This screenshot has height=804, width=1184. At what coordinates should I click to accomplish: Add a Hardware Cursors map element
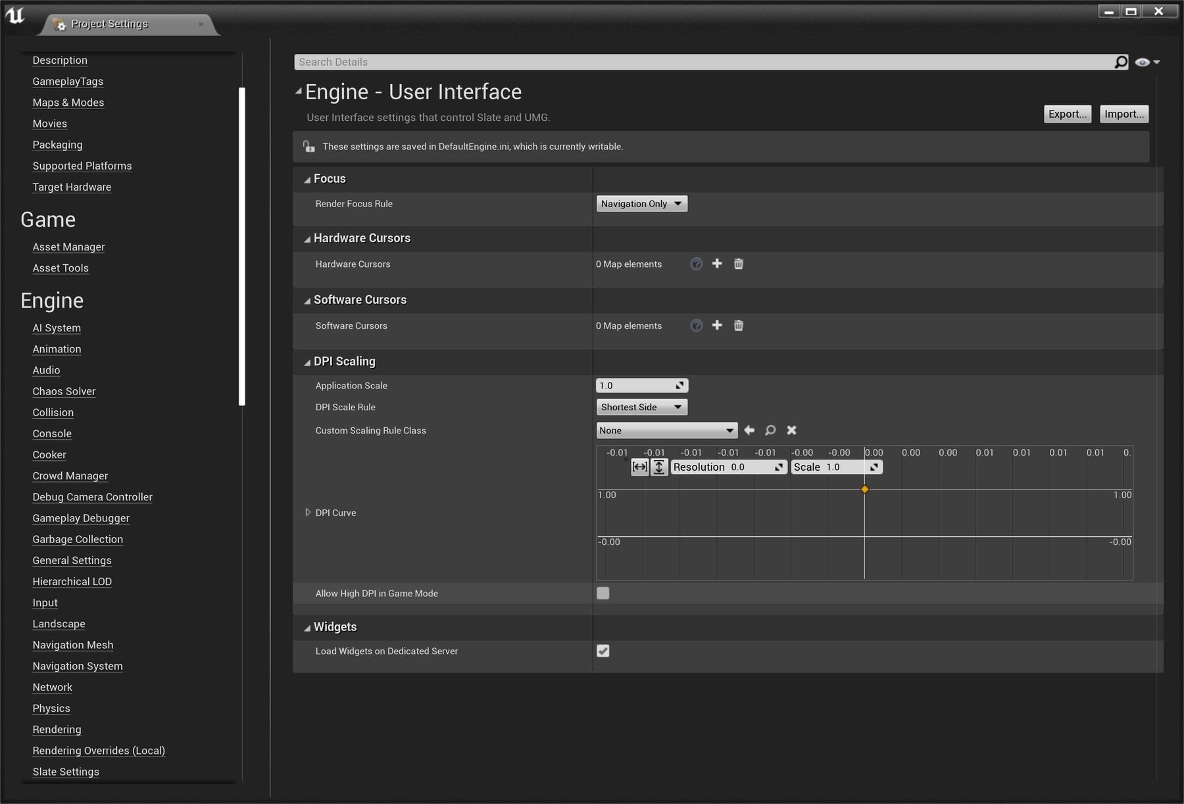(x=717, y=264)
